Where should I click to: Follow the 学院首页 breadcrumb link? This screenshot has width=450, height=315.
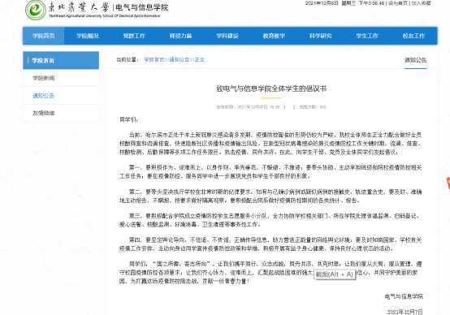pos(154,60)
